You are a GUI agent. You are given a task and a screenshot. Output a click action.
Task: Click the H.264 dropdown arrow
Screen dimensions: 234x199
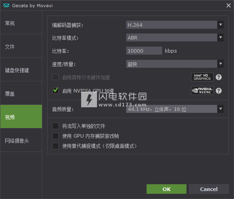tap(220, 25)
